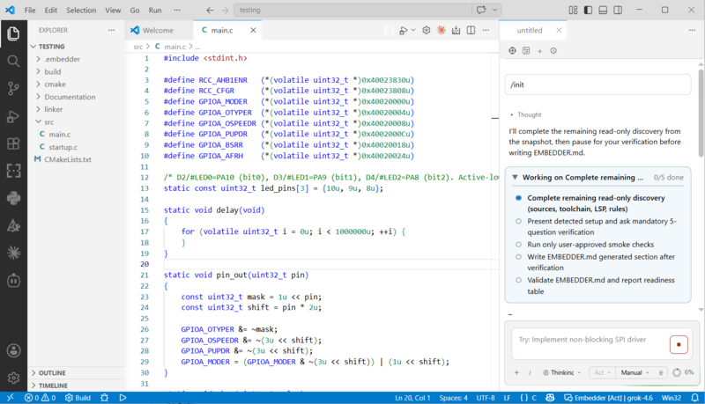705x404 pixels.
Task: Toggle the bottom panel
Action: tap(603, 10)
